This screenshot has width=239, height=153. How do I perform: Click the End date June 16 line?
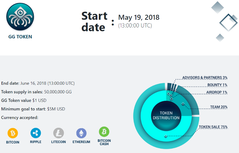click(38, 84)
